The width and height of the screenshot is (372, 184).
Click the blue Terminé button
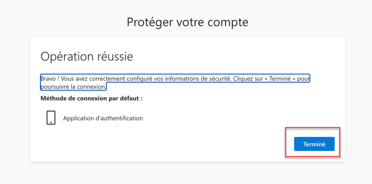point(314,144)
